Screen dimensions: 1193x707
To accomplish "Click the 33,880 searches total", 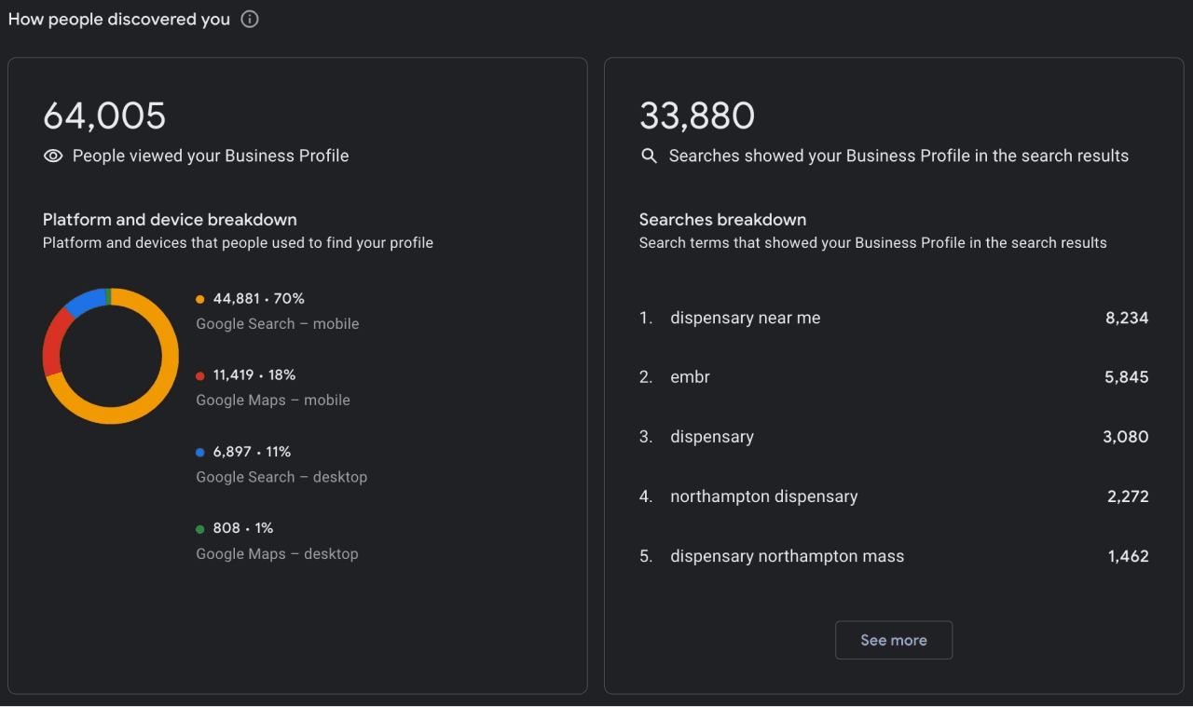I will coord(697,116).
